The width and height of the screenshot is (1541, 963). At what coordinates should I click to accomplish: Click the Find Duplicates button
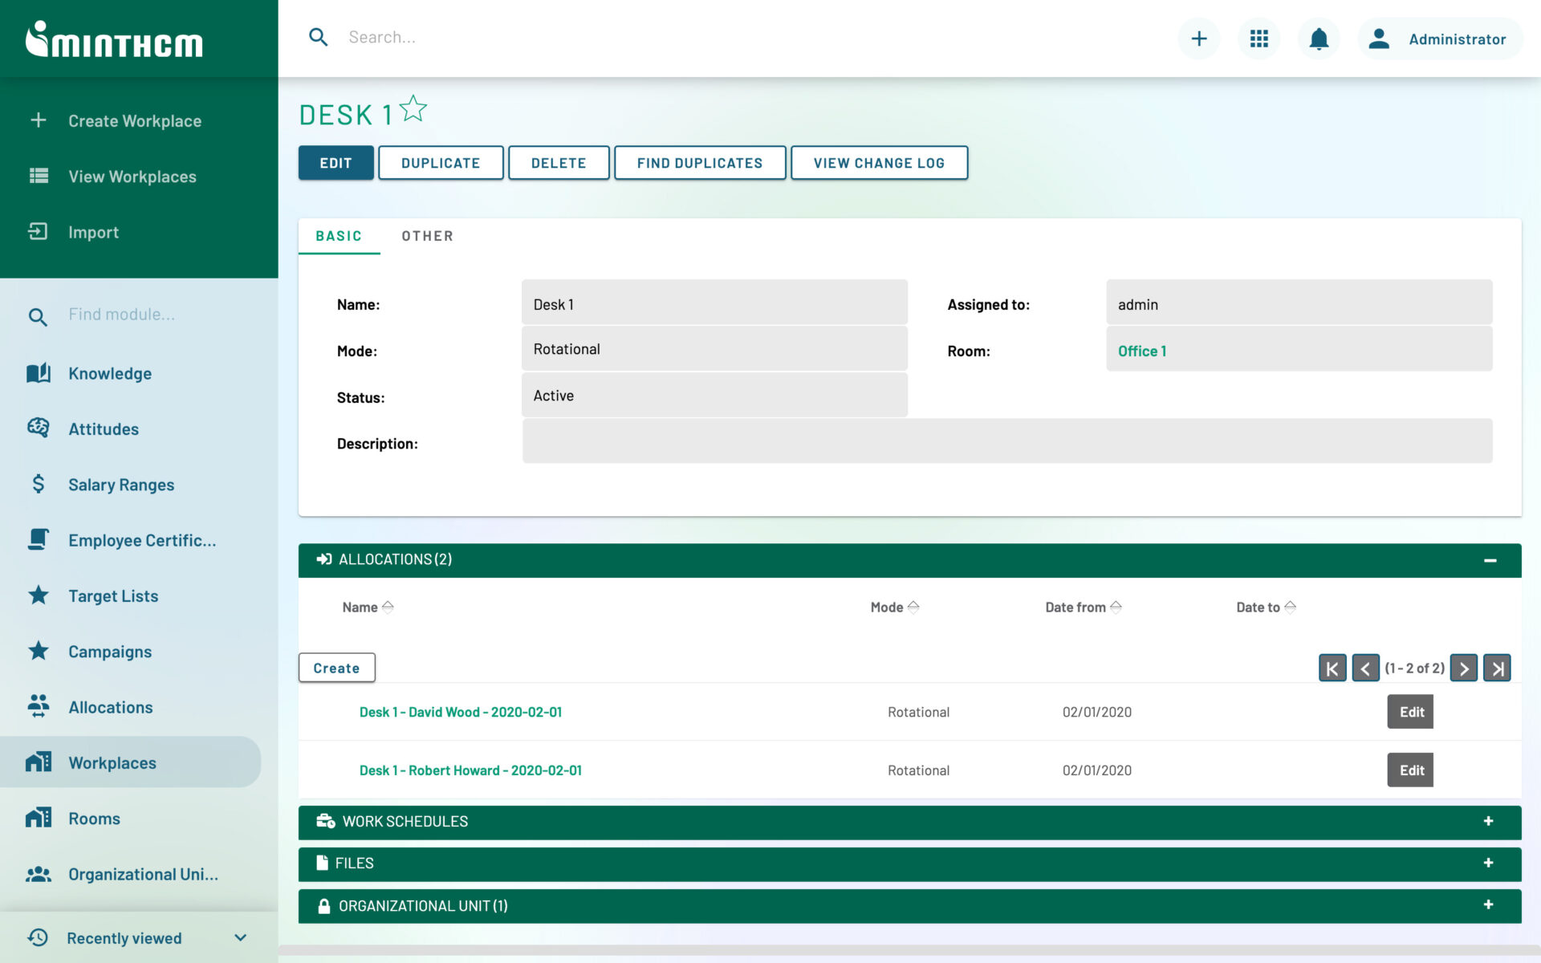699,162
